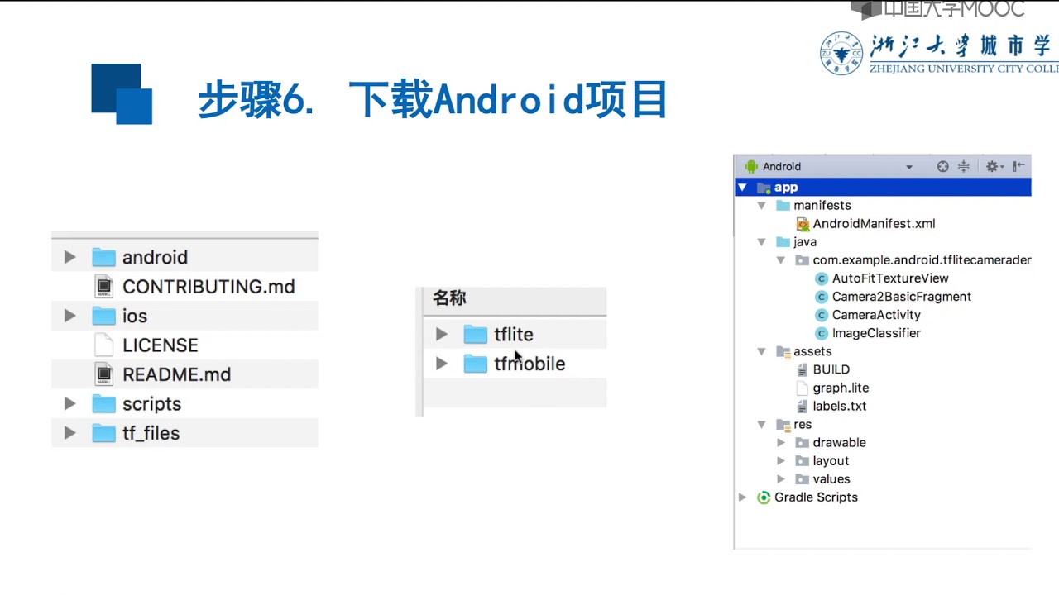Click the ImageClassifier class icon
The image size is (1059, 595).
click(822, 333)
